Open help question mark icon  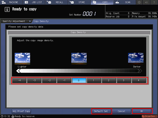(x=154, y=2)
